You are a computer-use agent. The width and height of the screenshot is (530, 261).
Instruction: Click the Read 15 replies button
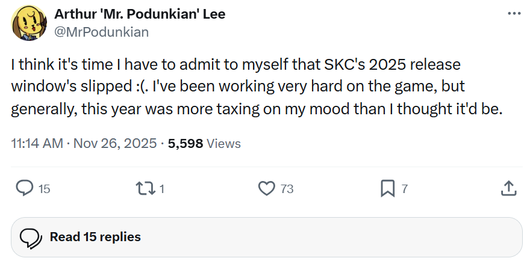click(x=95, y=237)
